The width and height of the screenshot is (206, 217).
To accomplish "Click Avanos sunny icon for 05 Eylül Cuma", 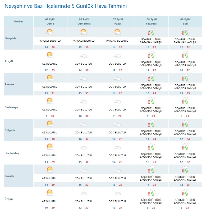I will click(x=50, y=78).
